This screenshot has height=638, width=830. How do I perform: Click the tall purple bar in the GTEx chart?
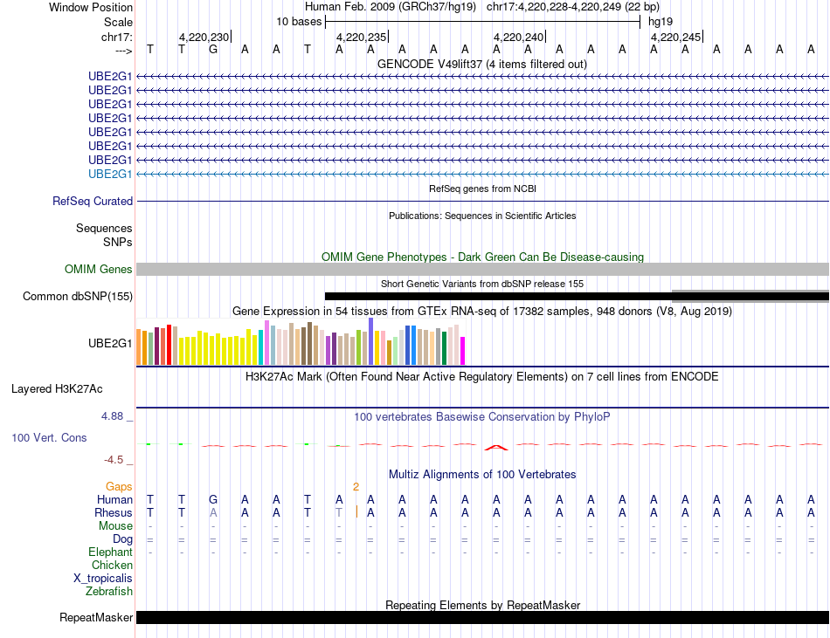[371, 341]
